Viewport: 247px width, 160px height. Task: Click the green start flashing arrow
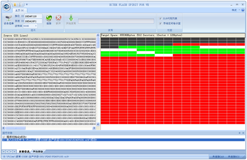tap(71, 18)
